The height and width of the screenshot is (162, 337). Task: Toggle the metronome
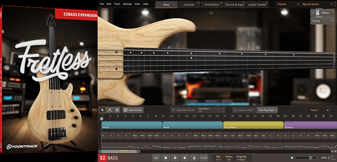(x=194, y=158)
